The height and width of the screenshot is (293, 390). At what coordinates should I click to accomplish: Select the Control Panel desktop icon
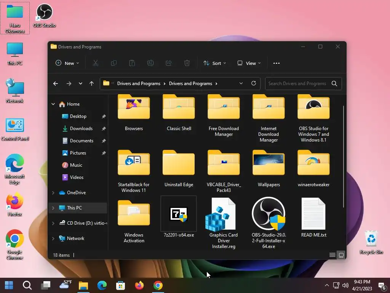[x=15, y=129]
